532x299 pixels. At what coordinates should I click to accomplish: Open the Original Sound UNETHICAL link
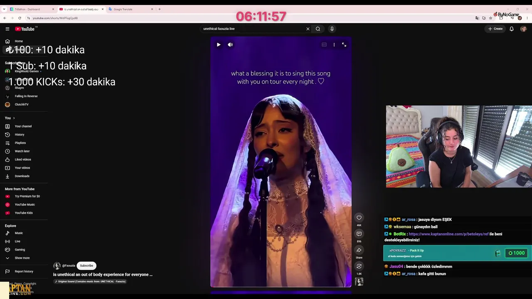click(x=90, y=282)
